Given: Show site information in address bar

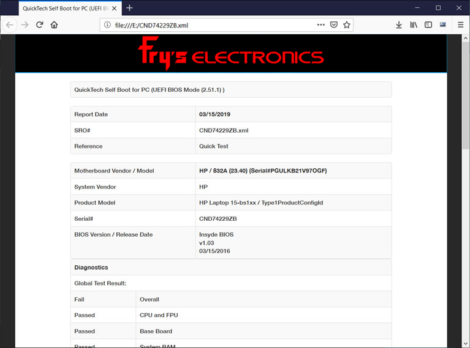Looking at the screenshot, I should (x=108, y=25).
